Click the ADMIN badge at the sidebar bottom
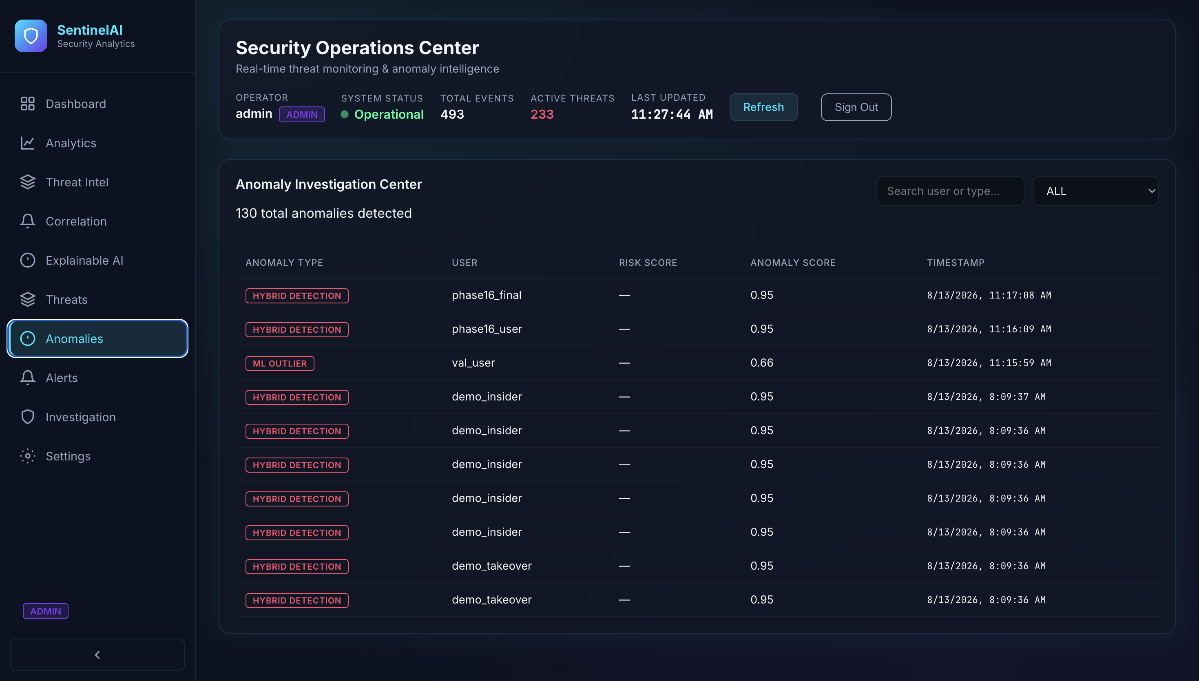The width and height of the screenshot is (1199, 681). pyautogui.click(x=46, y=611)
